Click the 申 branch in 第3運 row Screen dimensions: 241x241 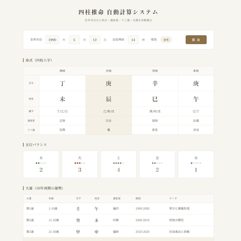coord(96,231)
